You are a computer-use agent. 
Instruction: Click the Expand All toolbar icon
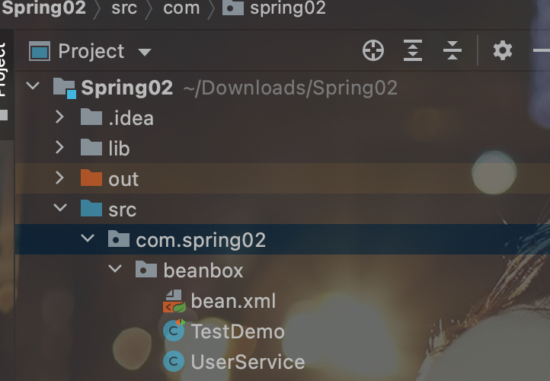[x=413, y=50]
